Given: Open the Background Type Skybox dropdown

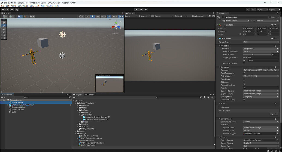Looking at the screenshot, I should (x=260, y=122).
